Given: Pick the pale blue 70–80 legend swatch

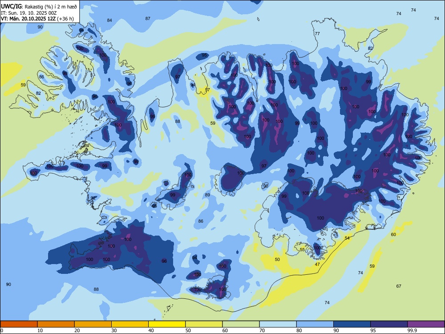Looking at the screenshot, I should tap(278, 324).
